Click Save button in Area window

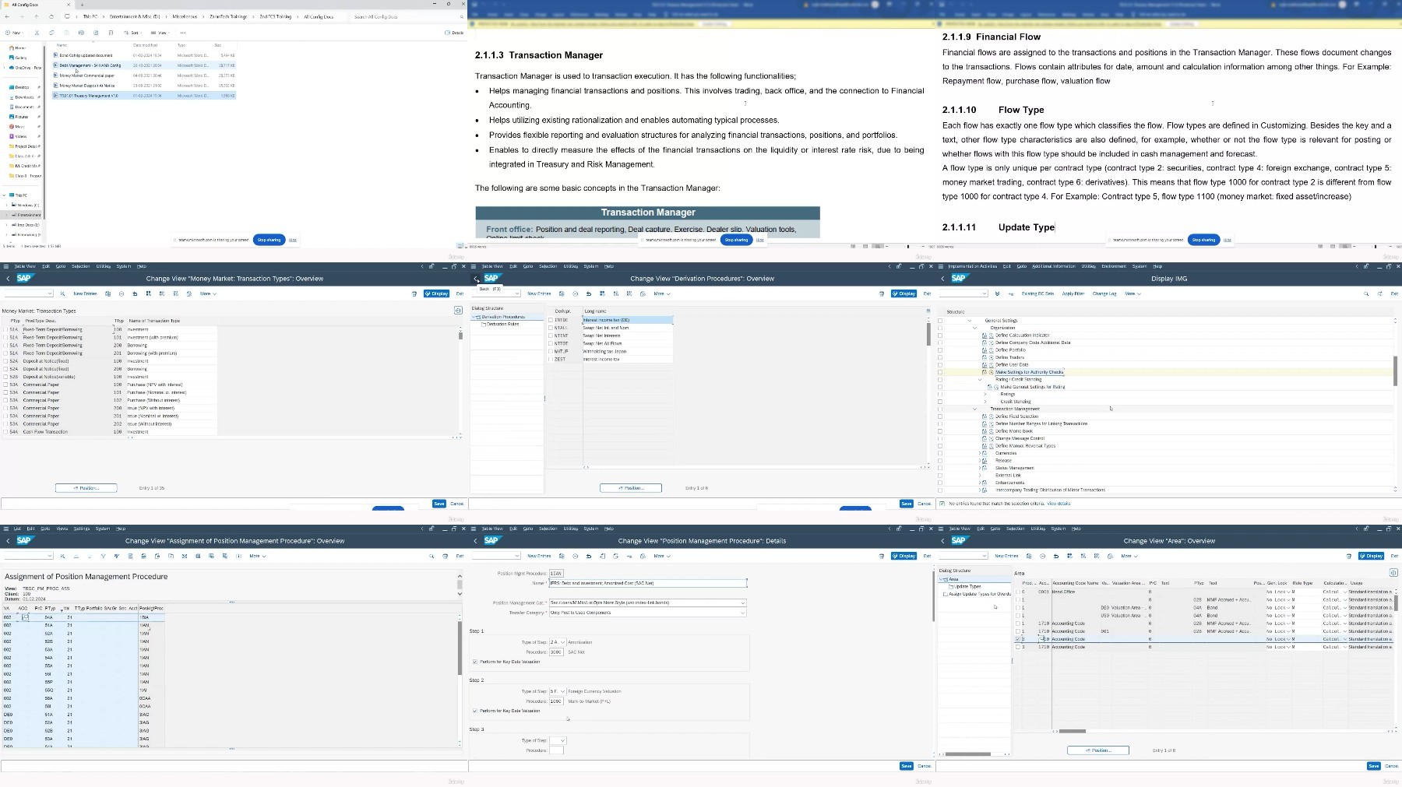pos(1373,766)
